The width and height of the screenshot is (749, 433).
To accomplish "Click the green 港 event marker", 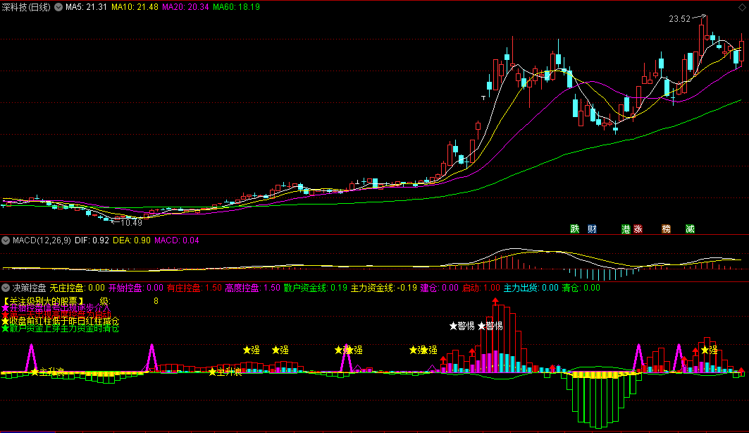I will [x=626, y=229].
